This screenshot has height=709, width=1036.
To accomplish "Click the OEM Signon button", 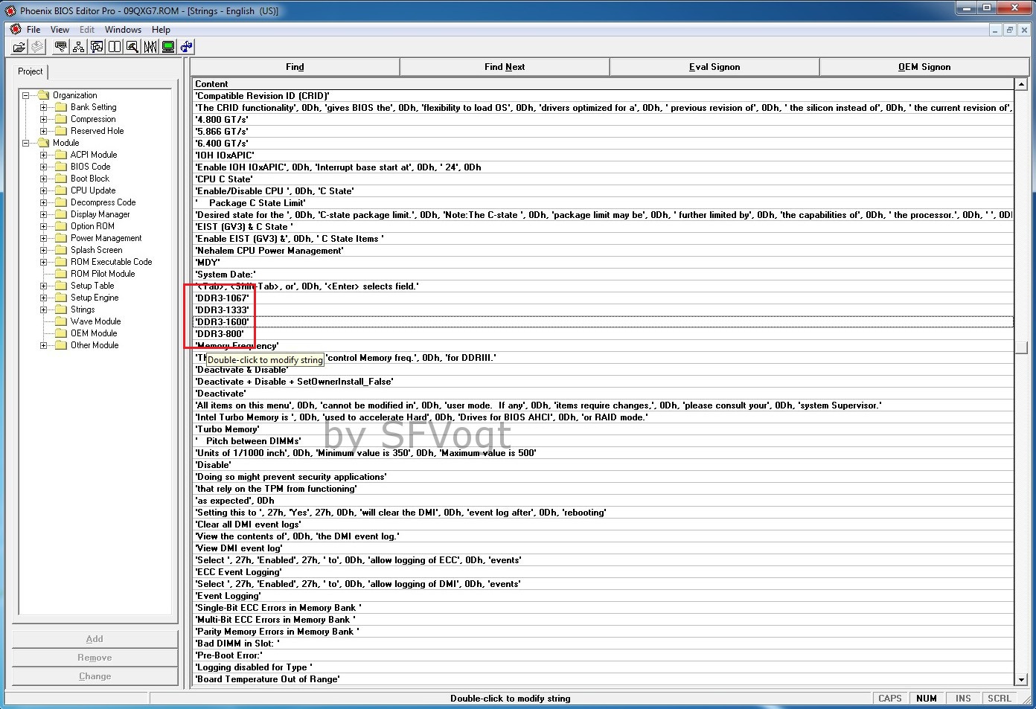I will [x=924, y=67].
